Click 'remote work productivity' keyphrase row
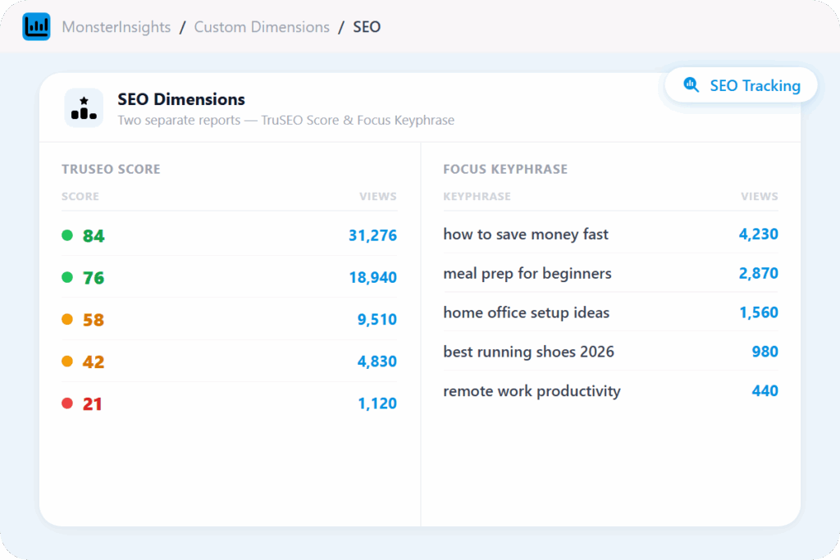The image size is (840, 560). tap(532, 391)
